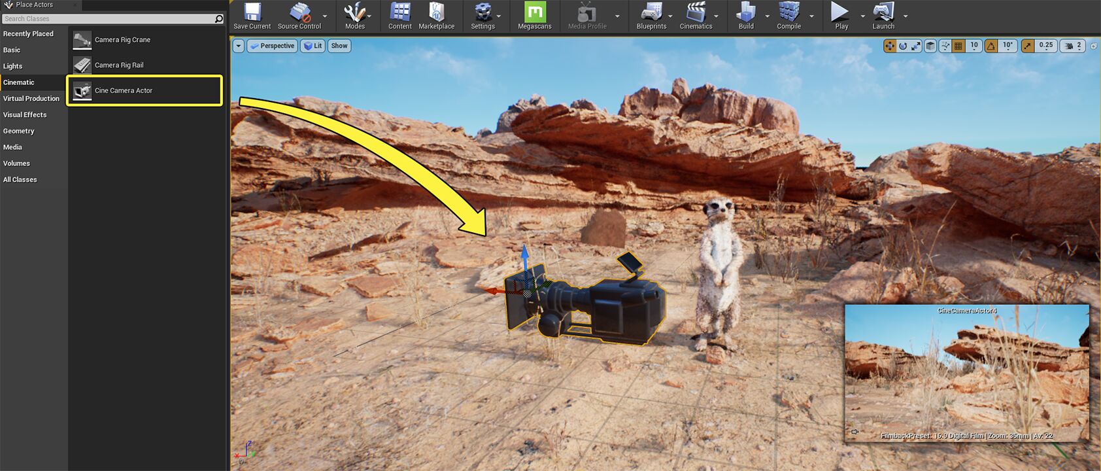Open the Lit view mode dropdown
The height and width of the screenshot is (471, 1101).
tap(313, 46)
